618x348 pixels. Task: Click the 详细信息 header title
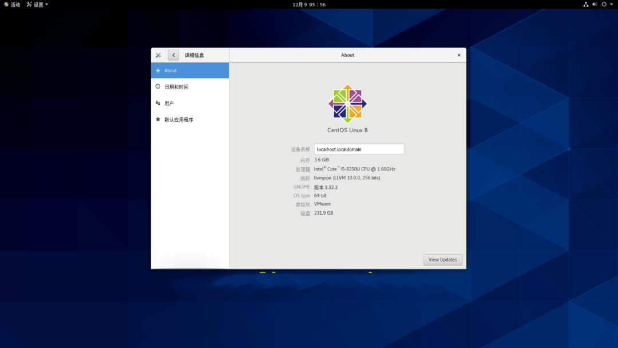[x=195, y=55]
